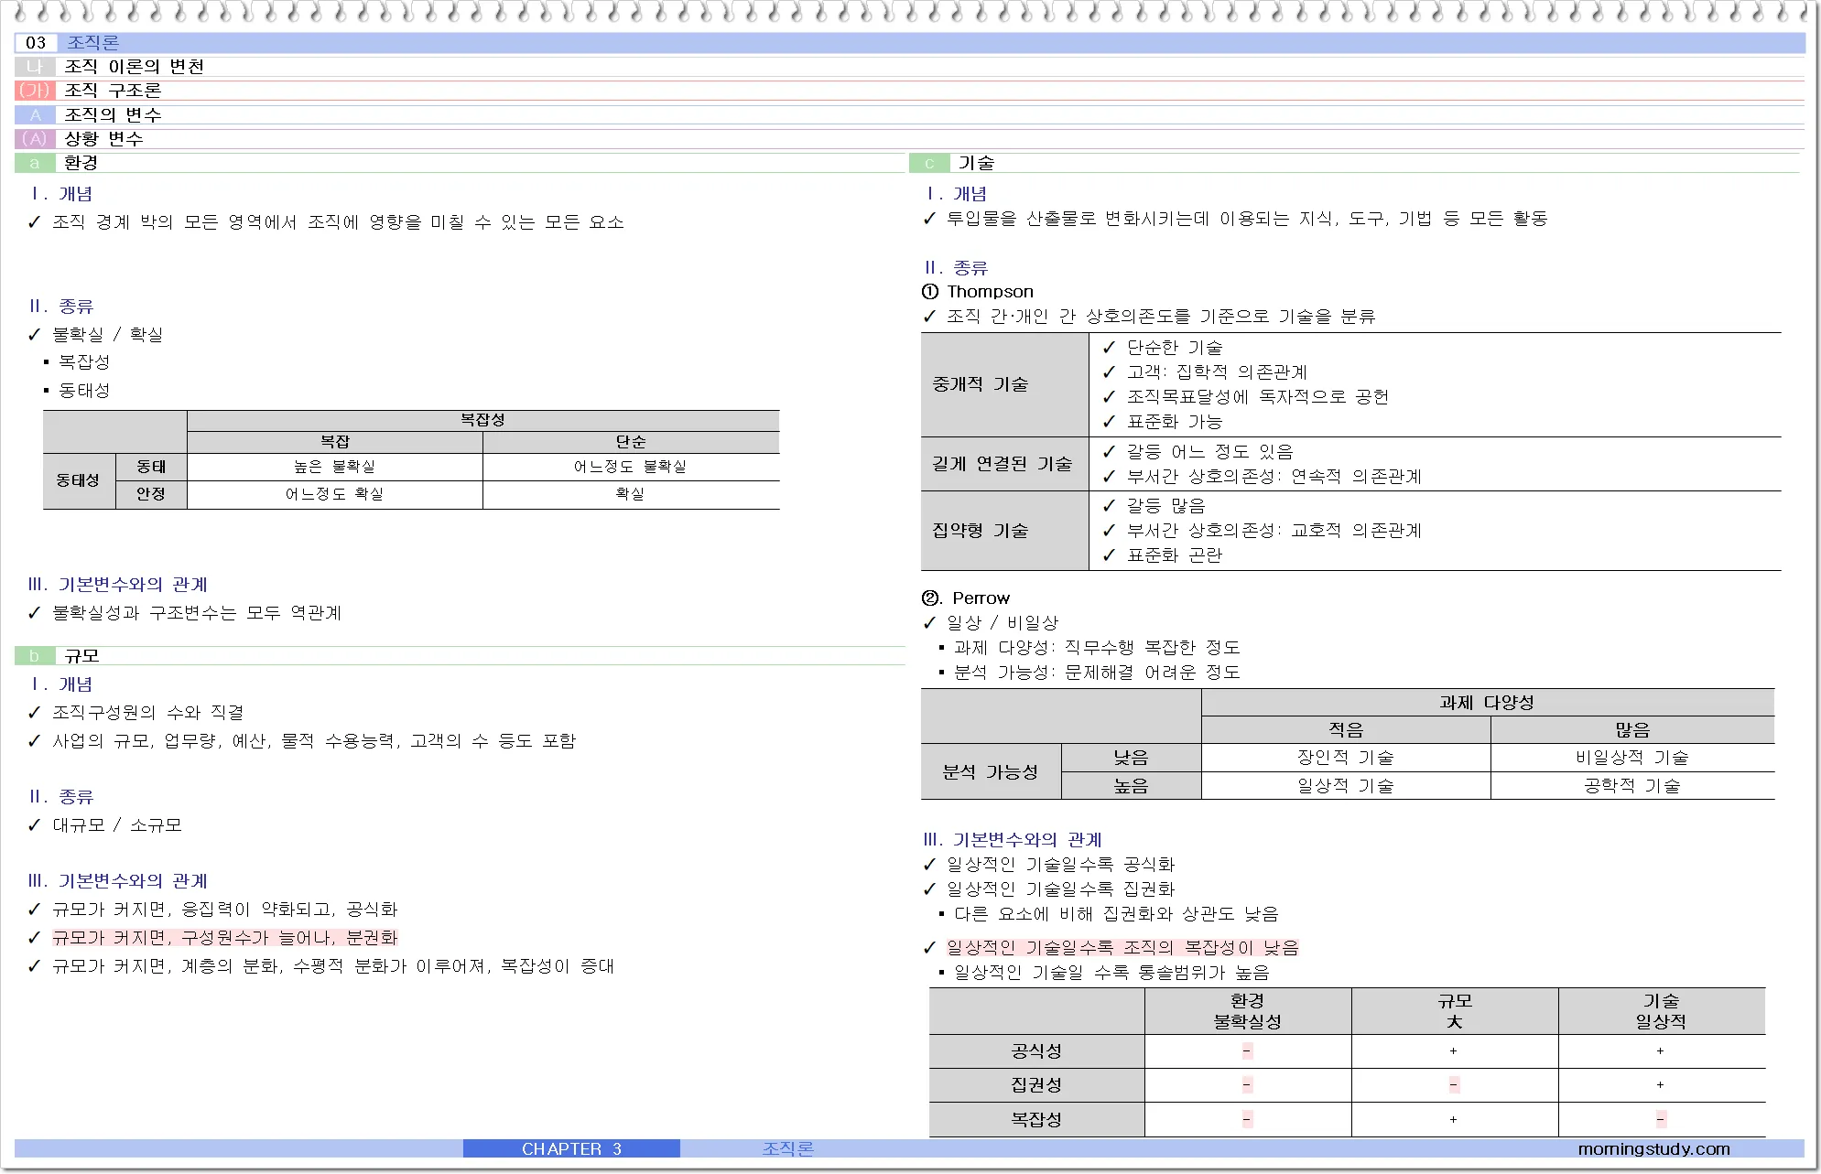Click the 'CHAPTER 3' footer label
Screen dimensions: 1821x1174
[571, 1149]
